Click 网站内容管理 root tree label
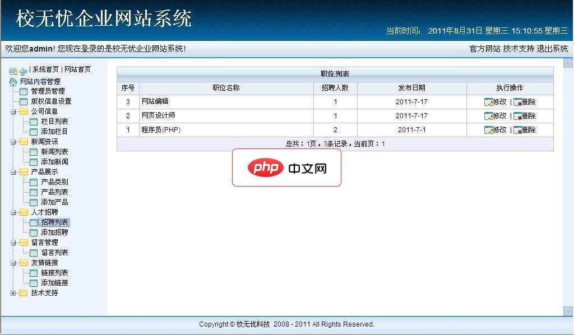The image size is (574, 335). click(40, 82)
